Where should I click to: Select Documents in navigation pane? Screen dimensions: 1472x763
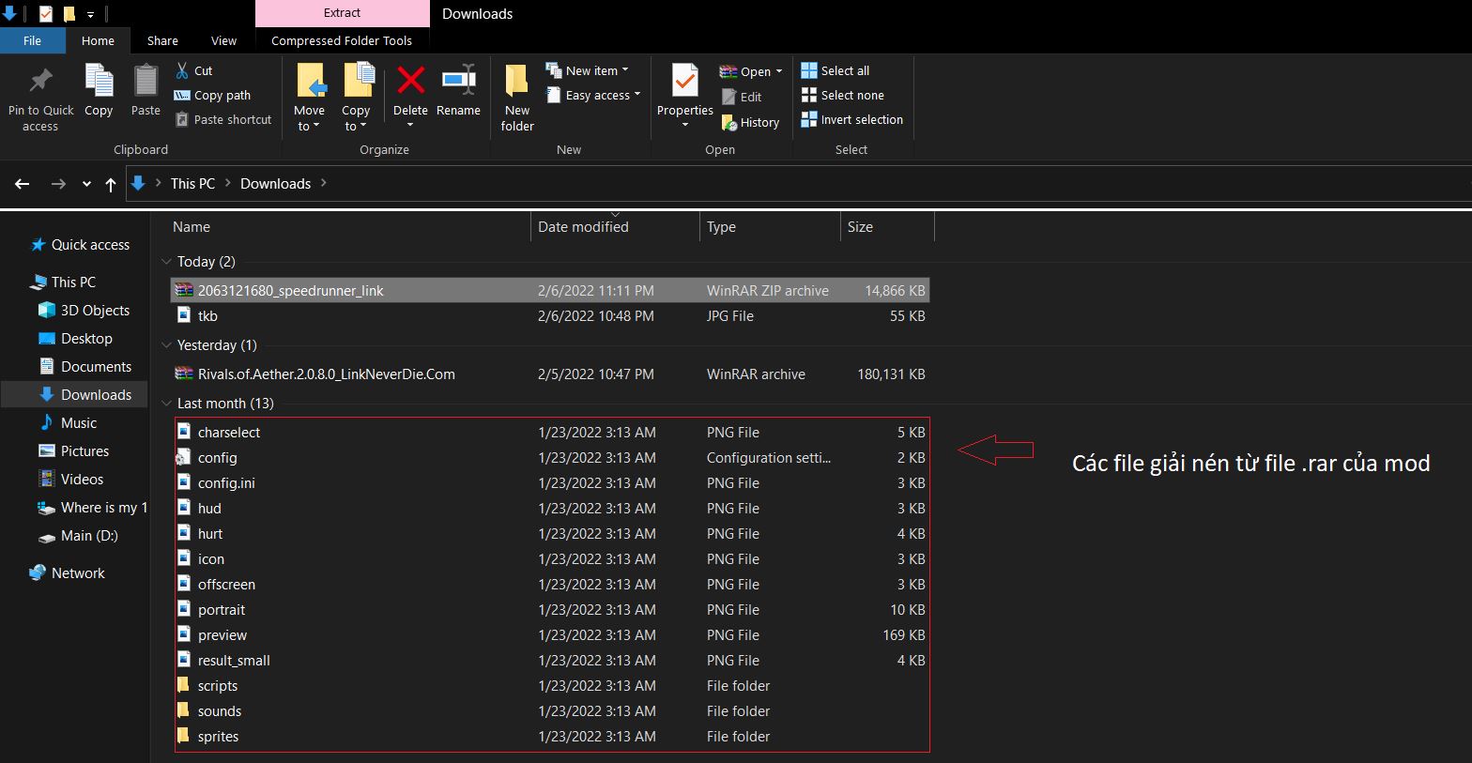[x=96, y=367]
